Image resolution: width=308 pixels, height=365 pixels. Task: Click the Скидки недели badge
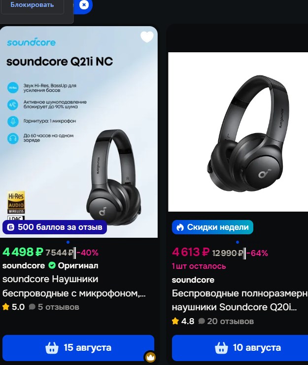point(212,227)
